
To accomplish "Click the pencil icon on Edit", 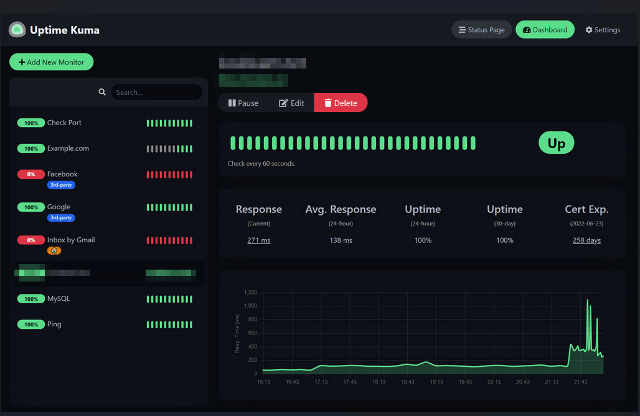I will point(283,103).
